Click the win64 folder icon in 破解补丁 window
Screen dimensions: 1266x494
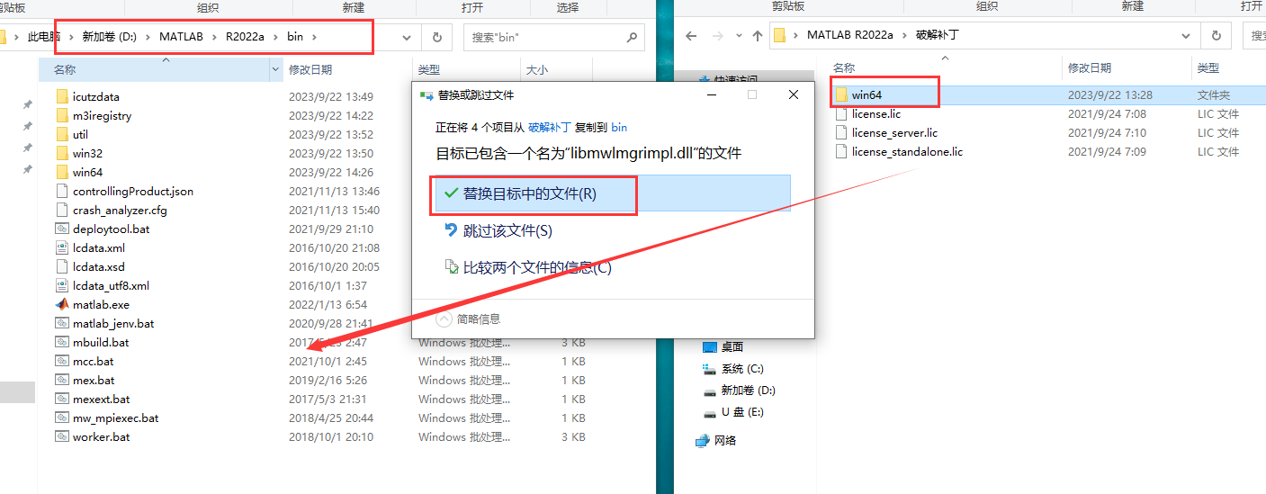pyautogui.click(x=841, y=94)
